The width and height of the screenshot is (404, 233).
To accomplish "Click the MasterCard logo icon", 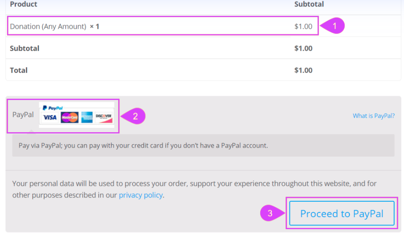I will [x=70, y=118].
